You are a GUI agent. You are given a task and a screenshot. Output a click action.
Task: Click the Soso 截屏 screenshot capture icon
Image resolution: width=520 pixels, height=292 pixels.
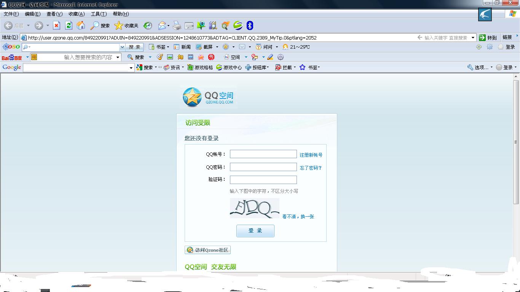pos(199,47)
